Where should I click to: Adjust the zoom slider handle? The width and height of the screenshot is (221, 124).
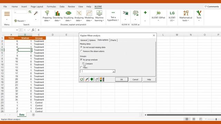click(x=216, y=119)
